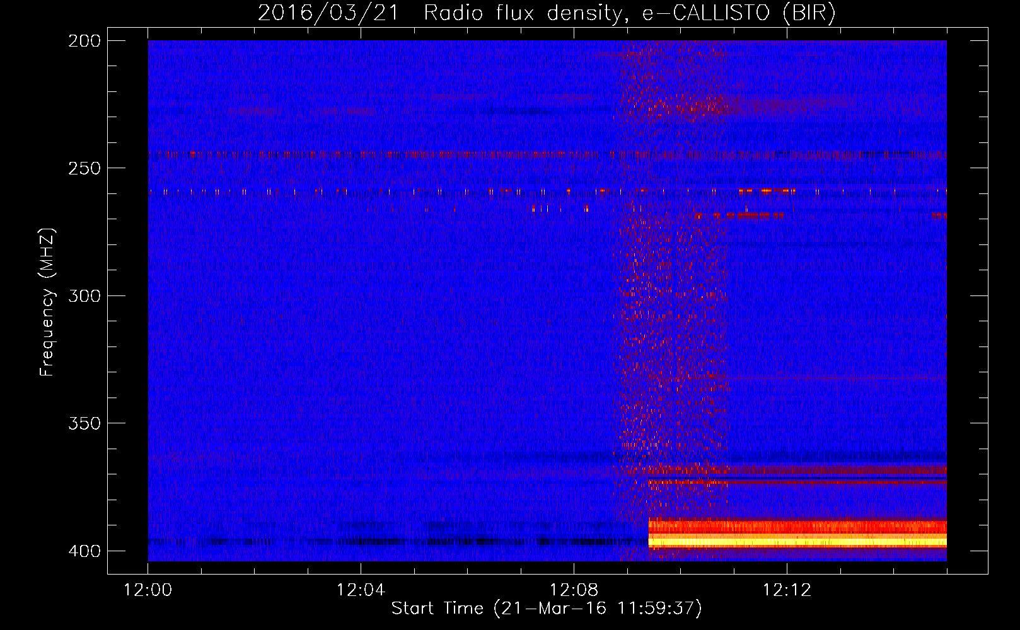This screenshot has width=1020, height=630.
Task: Click the bright yellow emission band near 400 MHz
Action: [x=797, y=541]
